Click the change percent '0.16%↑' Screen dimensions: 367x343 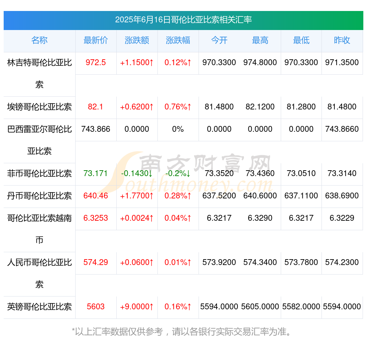178,306
